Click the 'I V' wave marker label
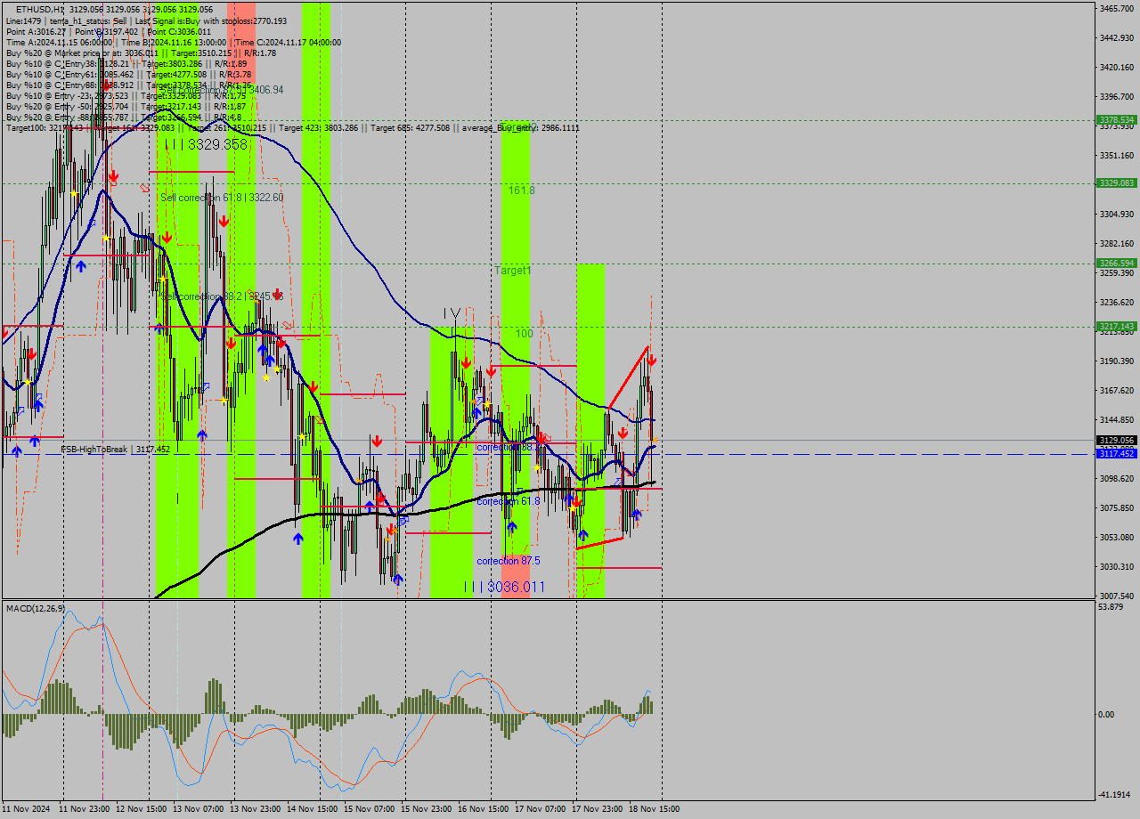The width and height of the screenshot is (1140, 819). (452, 313)
